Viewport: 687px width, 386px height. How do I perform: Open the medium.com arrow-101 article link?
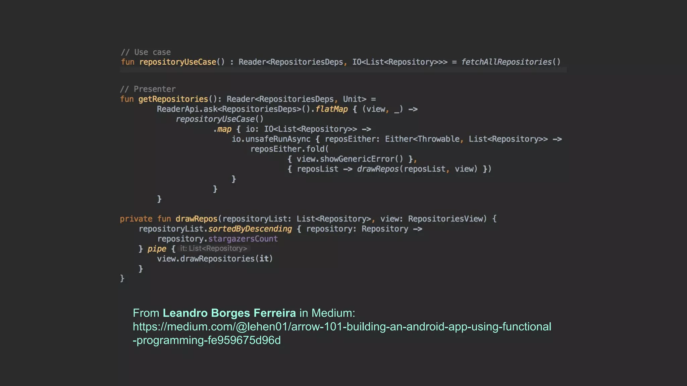click(342, 333)
